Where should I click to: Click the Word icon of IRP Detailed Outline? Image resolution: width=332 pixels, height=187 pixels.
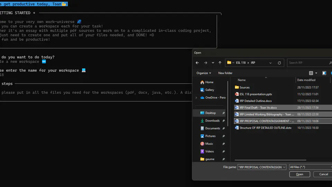coord(237,101)
